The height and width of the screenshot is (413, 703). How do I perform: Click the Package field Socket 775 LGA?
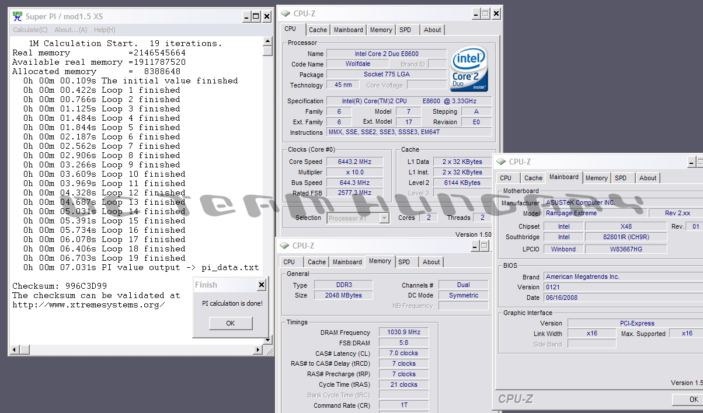[x=387, y=75]
